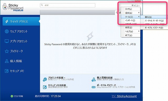The width and height of the screenshot is (168, 101).
Task: Click the globe icon for ウェブ アカウント
Action: (x=7, y=31)
